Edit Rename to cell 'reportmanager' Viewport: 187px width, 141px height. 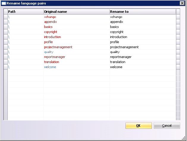tap(143, 57)
